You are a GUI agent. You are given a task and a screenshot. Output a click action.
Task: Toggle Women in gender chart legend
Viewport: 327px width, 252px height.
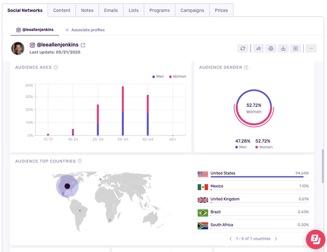pos(263,147)
